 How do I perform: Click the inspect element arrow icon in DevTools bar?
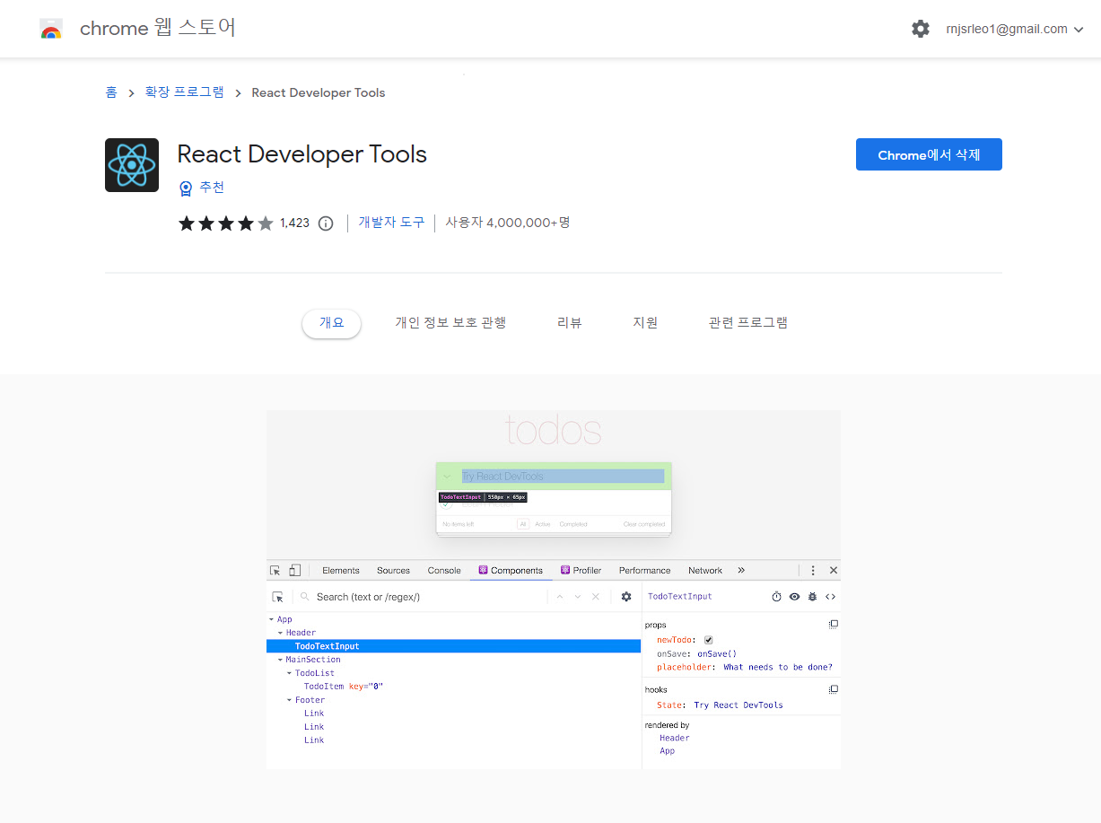[x=275, y=570]
